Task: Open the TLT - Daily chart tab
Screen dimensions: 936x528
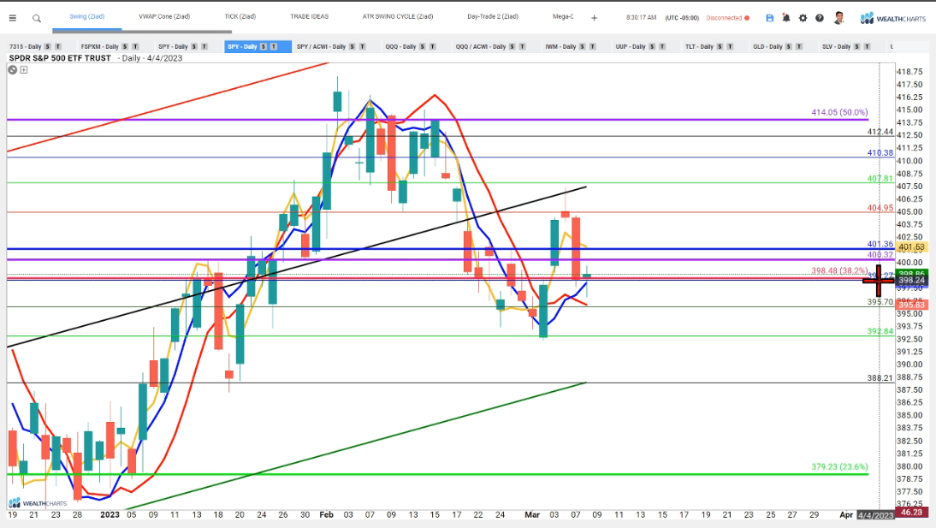Action: (699, 46)
